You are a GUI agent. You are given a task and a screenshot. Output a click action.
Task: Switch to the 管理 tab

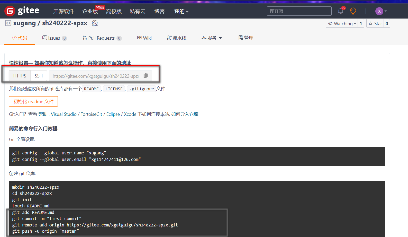246,38
